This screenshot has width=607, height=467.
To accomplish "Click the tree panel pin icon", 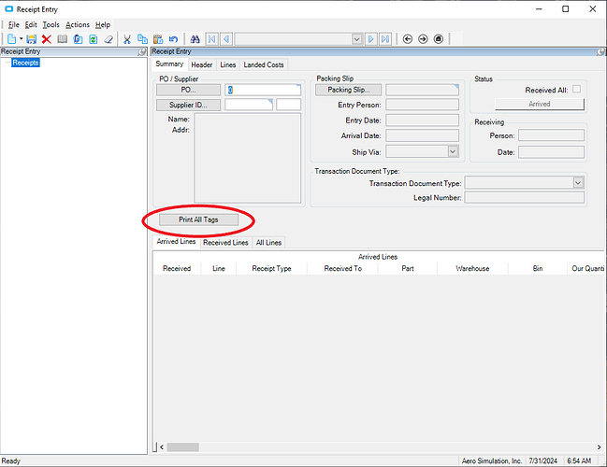I will click(142, 51).
